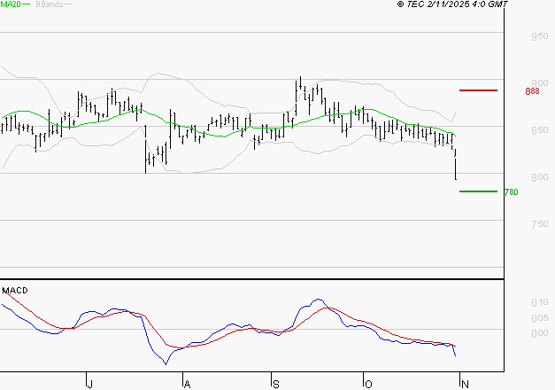Viewport: 555px width, 390px height.
Task: Click the 0.05 MACD axis label
Action: click(x=539, y=318)
